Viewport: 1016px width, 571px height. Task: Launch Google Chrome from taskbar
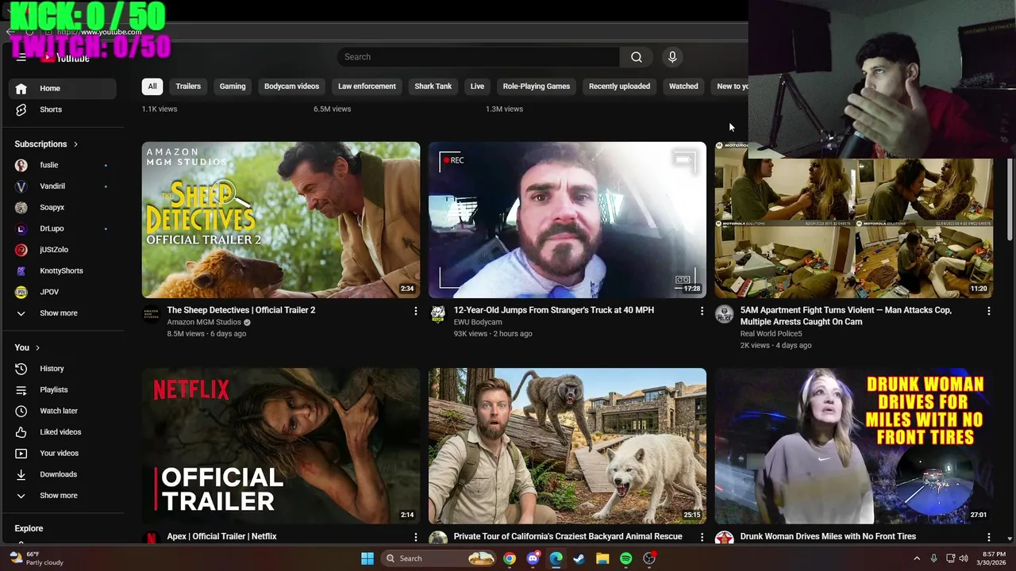tap(510, 558)
